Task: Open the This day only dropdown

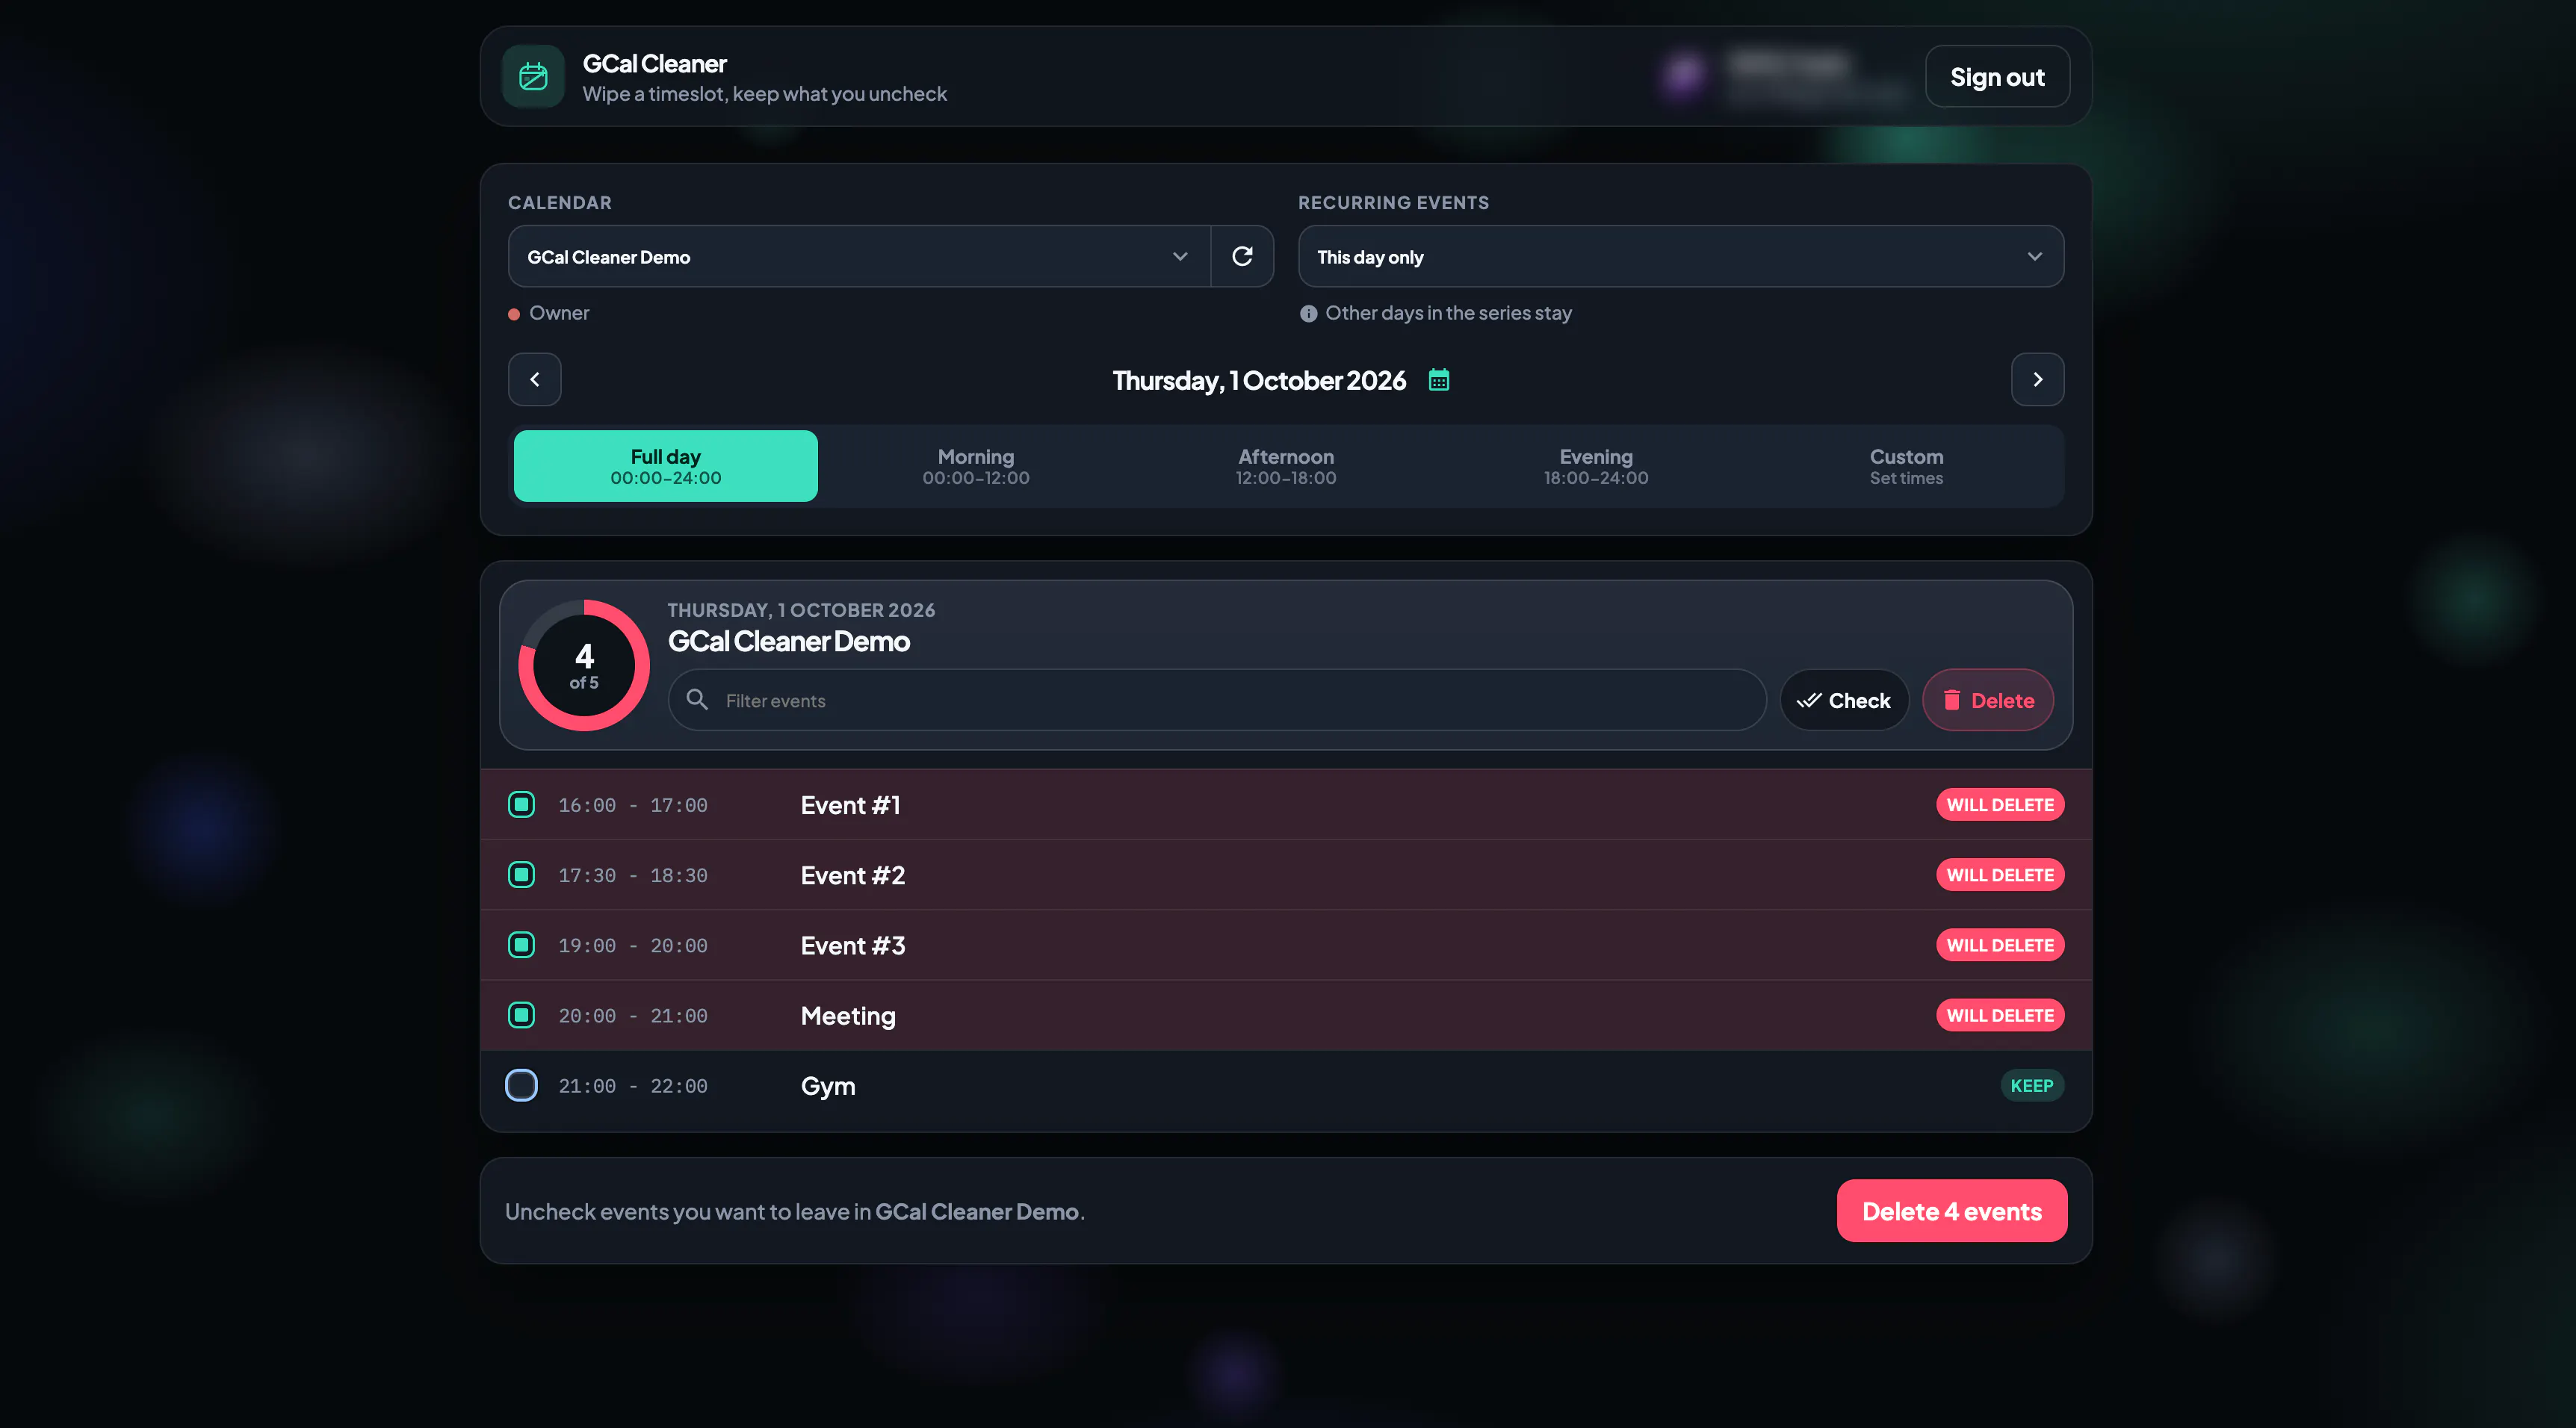Action: click(1680, 256)
